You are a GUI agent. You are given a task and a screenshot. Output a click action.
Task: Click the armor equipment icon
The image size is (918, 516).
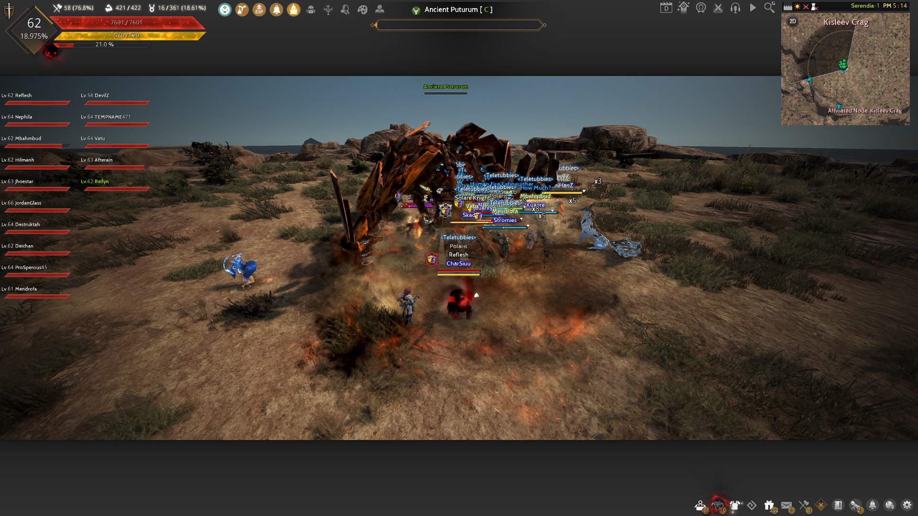(735, 505)
